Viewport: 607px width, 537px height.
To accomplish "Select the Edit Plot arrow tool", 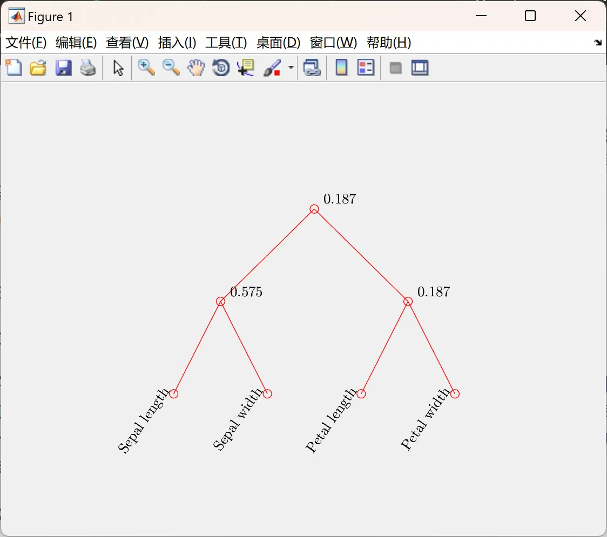I will point(118,68).
